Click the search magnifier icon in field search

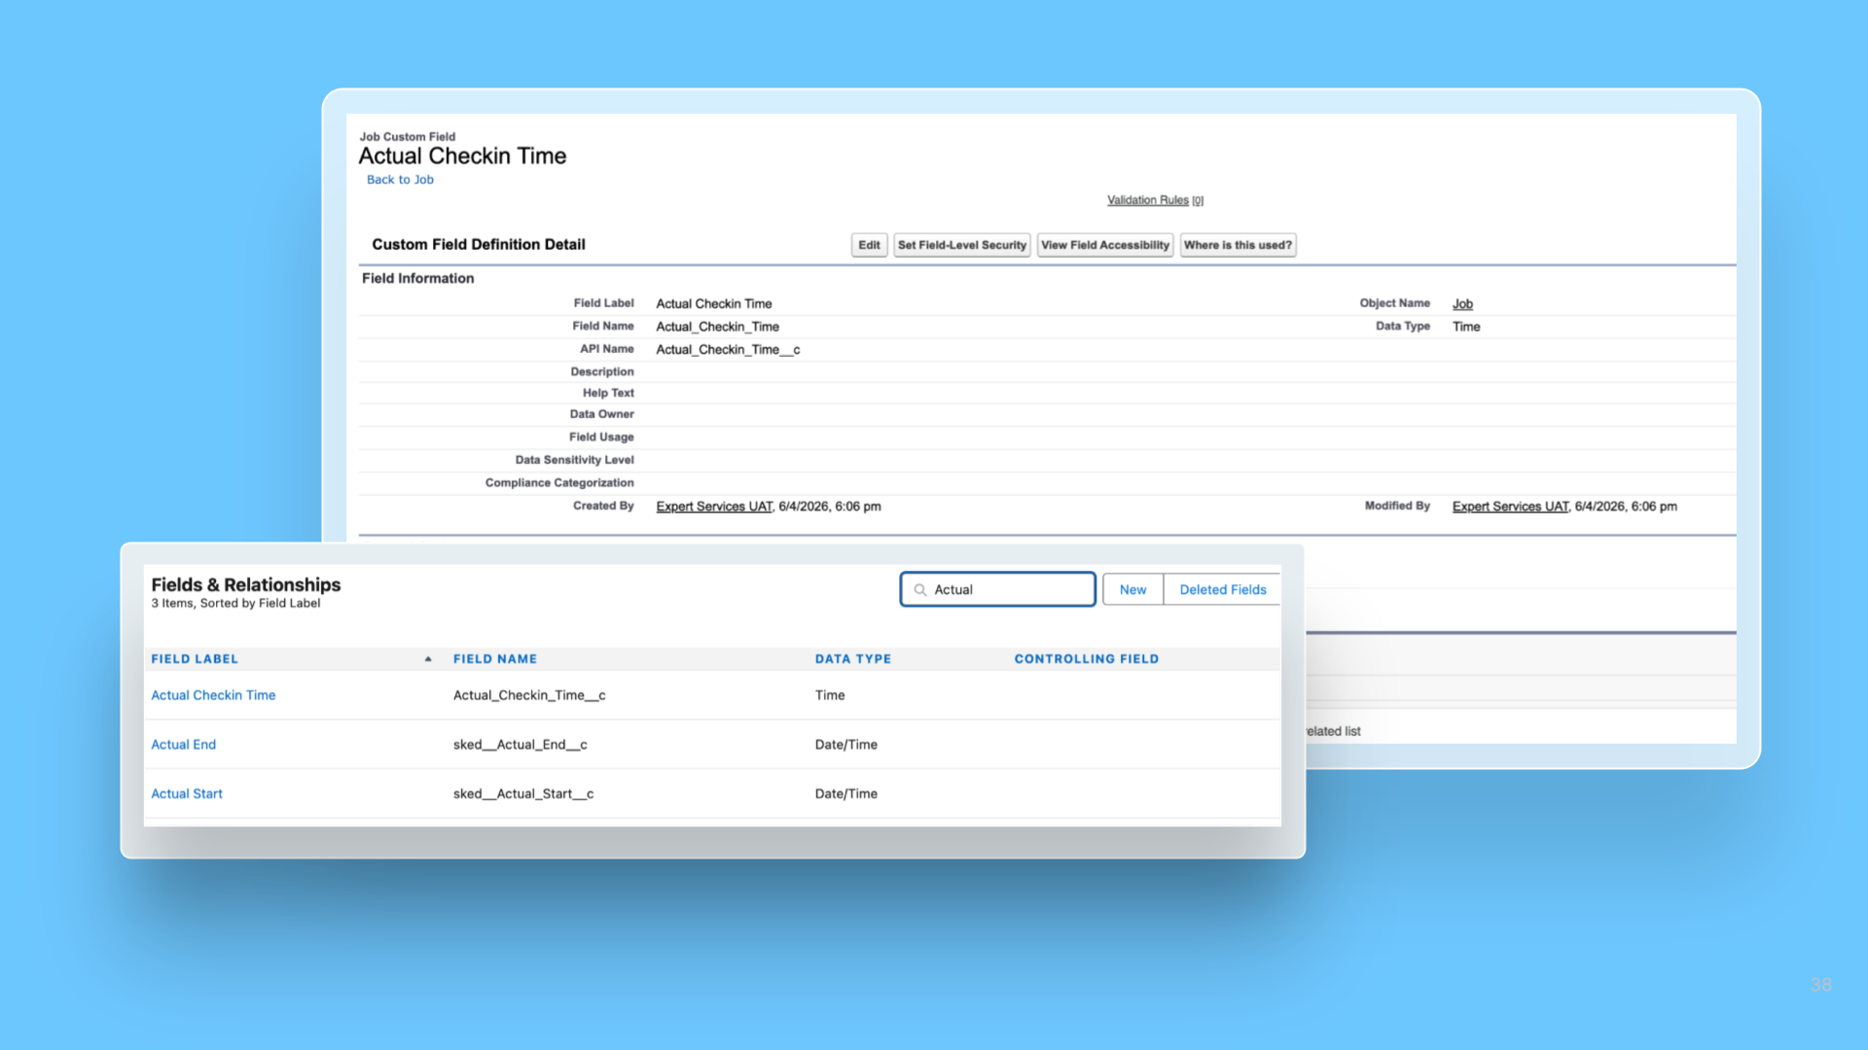919,590
